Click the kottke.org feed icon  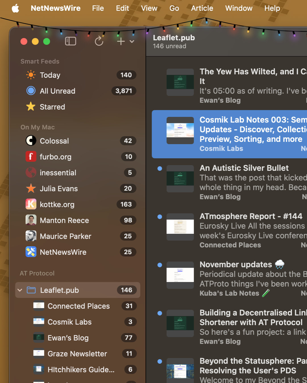coord(31,205)
